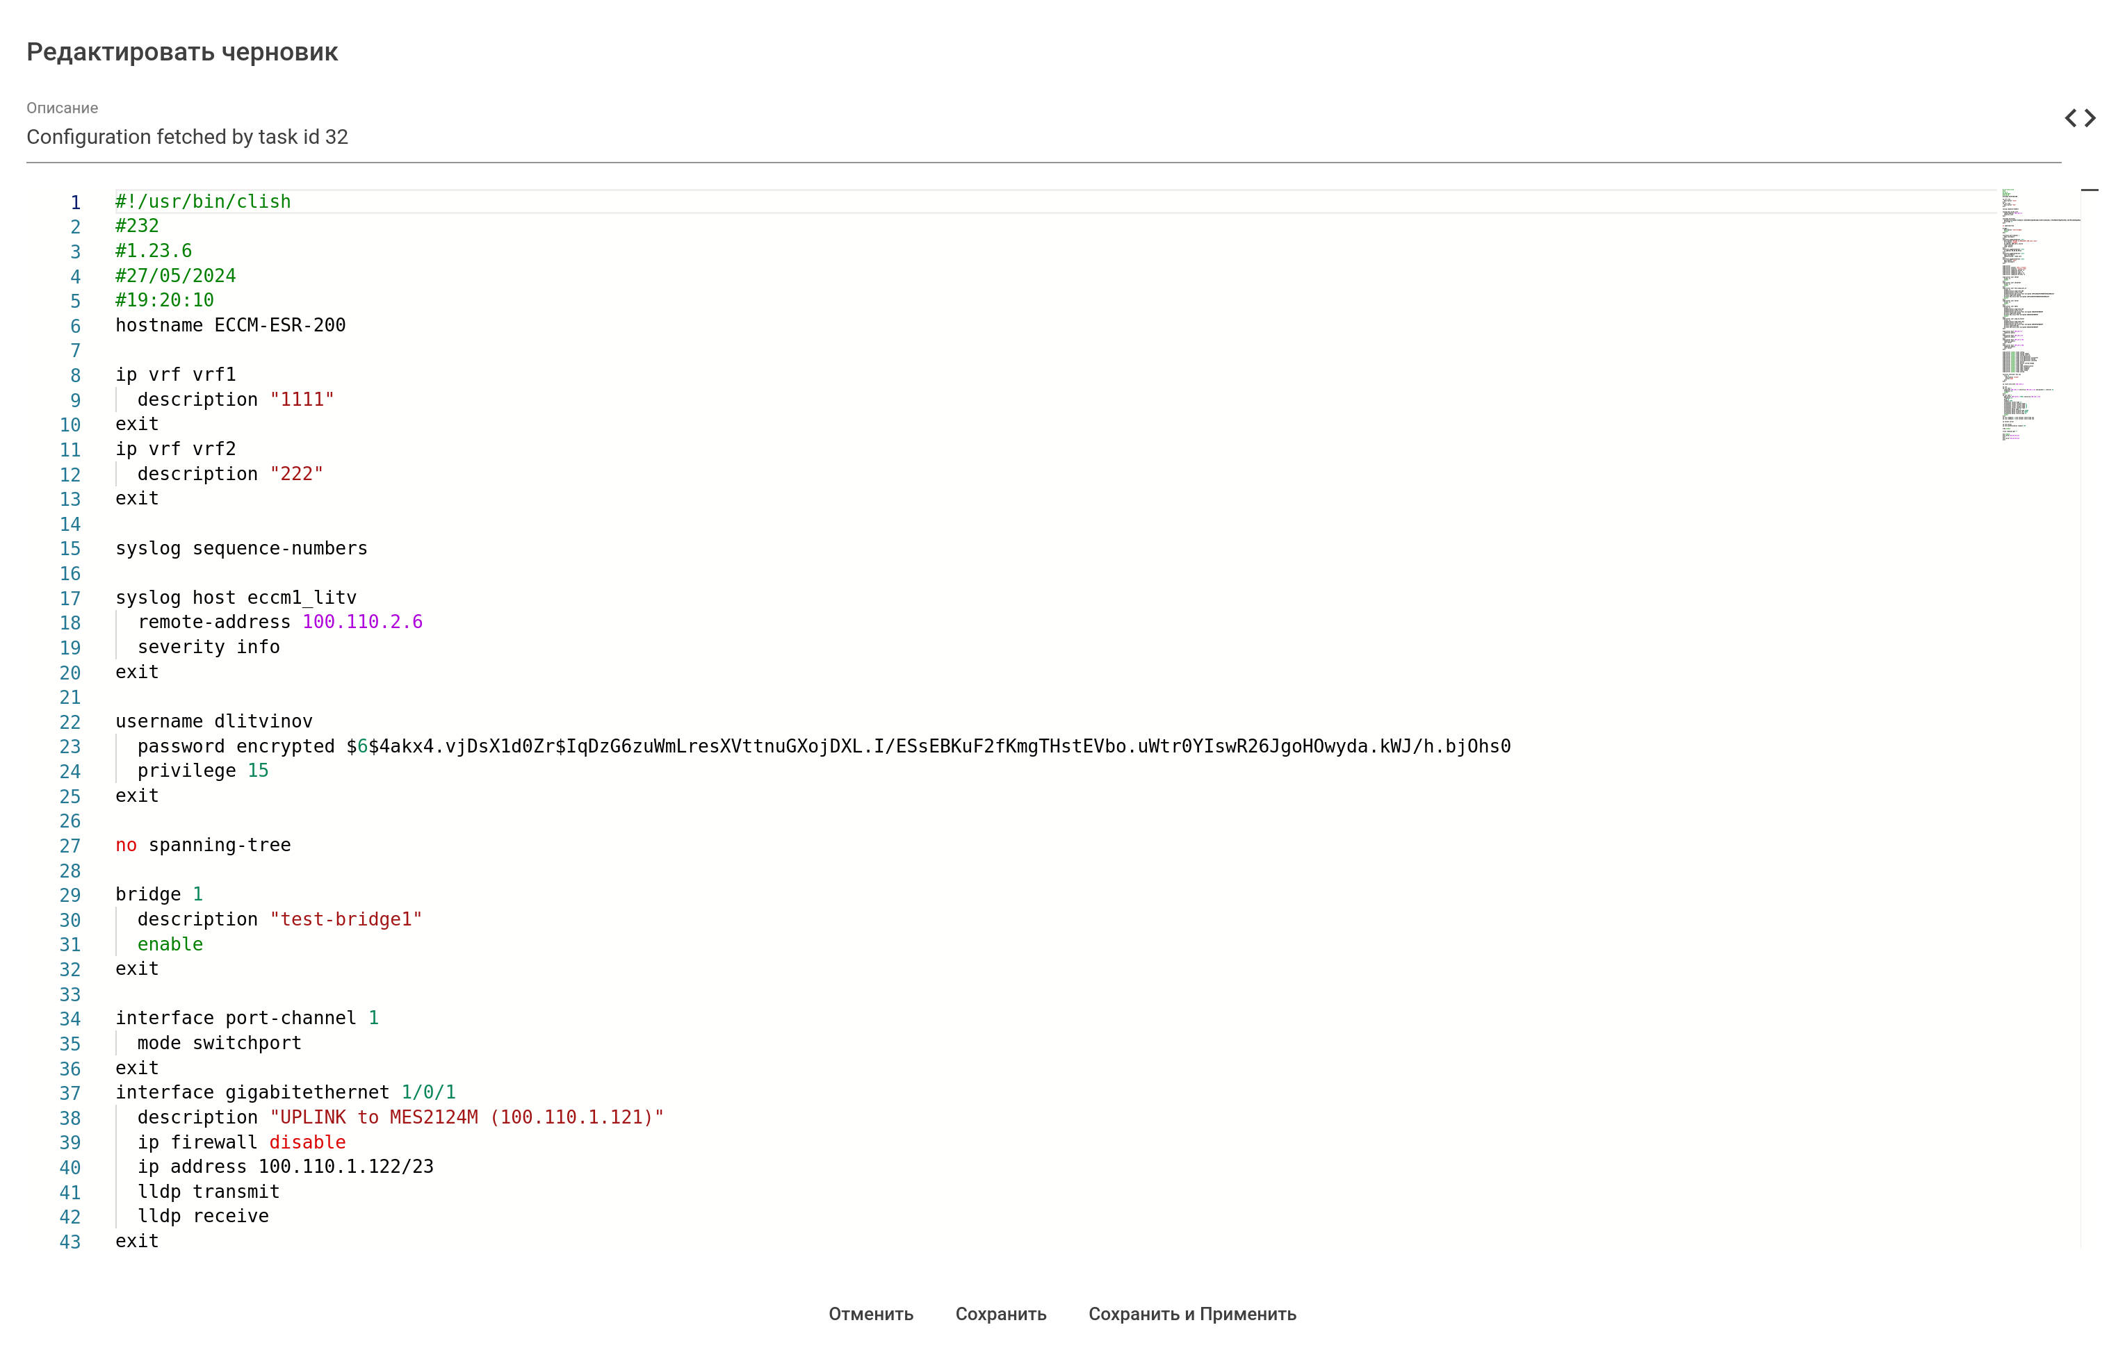Click the red disable keyword on ip firewall line

[x=307, y=1142]
